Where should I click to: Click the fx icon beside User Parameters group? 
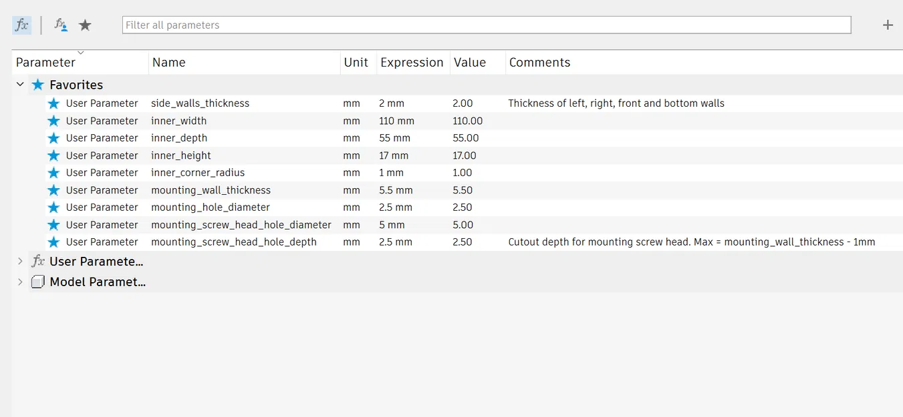coord(38,262)
